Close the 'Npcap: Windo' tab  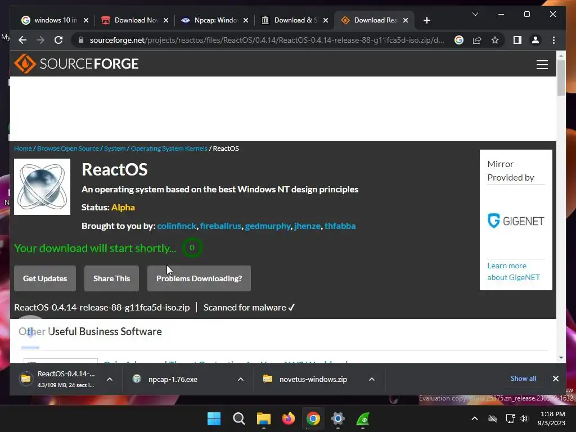click(246, 20)
